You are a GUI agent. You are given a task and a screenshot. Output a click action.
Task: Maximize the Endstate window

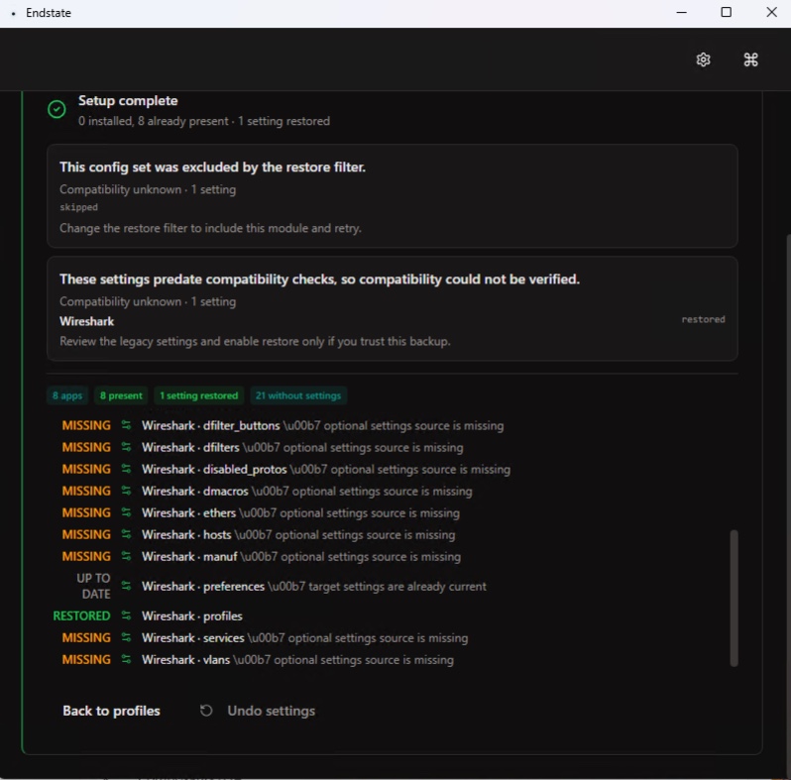point(726,13)
